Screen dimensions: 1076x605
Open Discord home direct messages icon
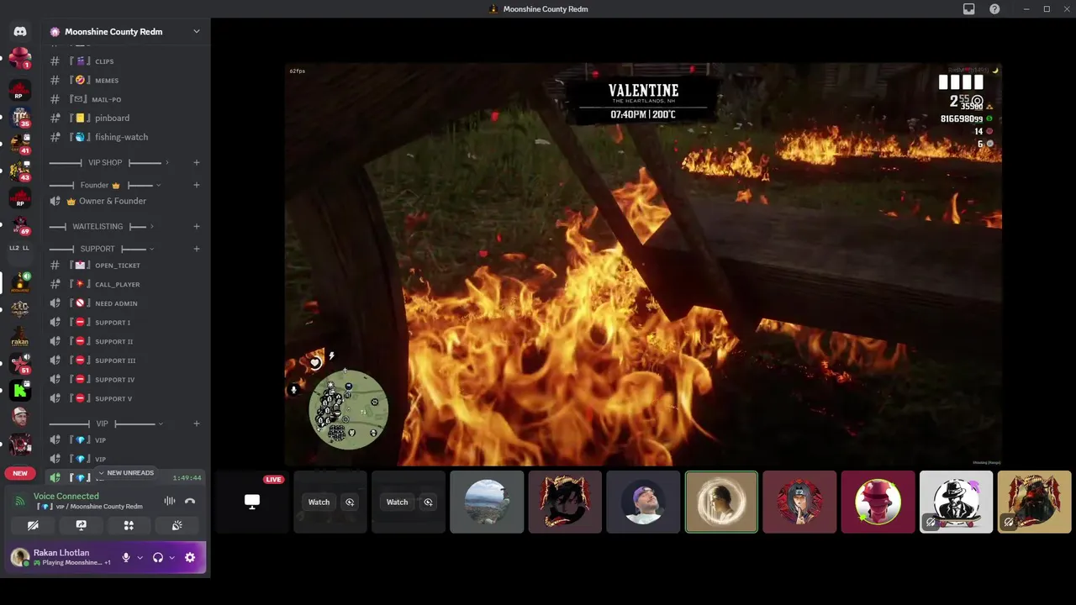click(20, 31)
